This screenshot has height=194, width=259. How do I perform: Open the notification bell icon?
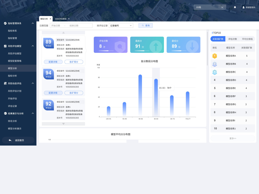coord(235,7)
